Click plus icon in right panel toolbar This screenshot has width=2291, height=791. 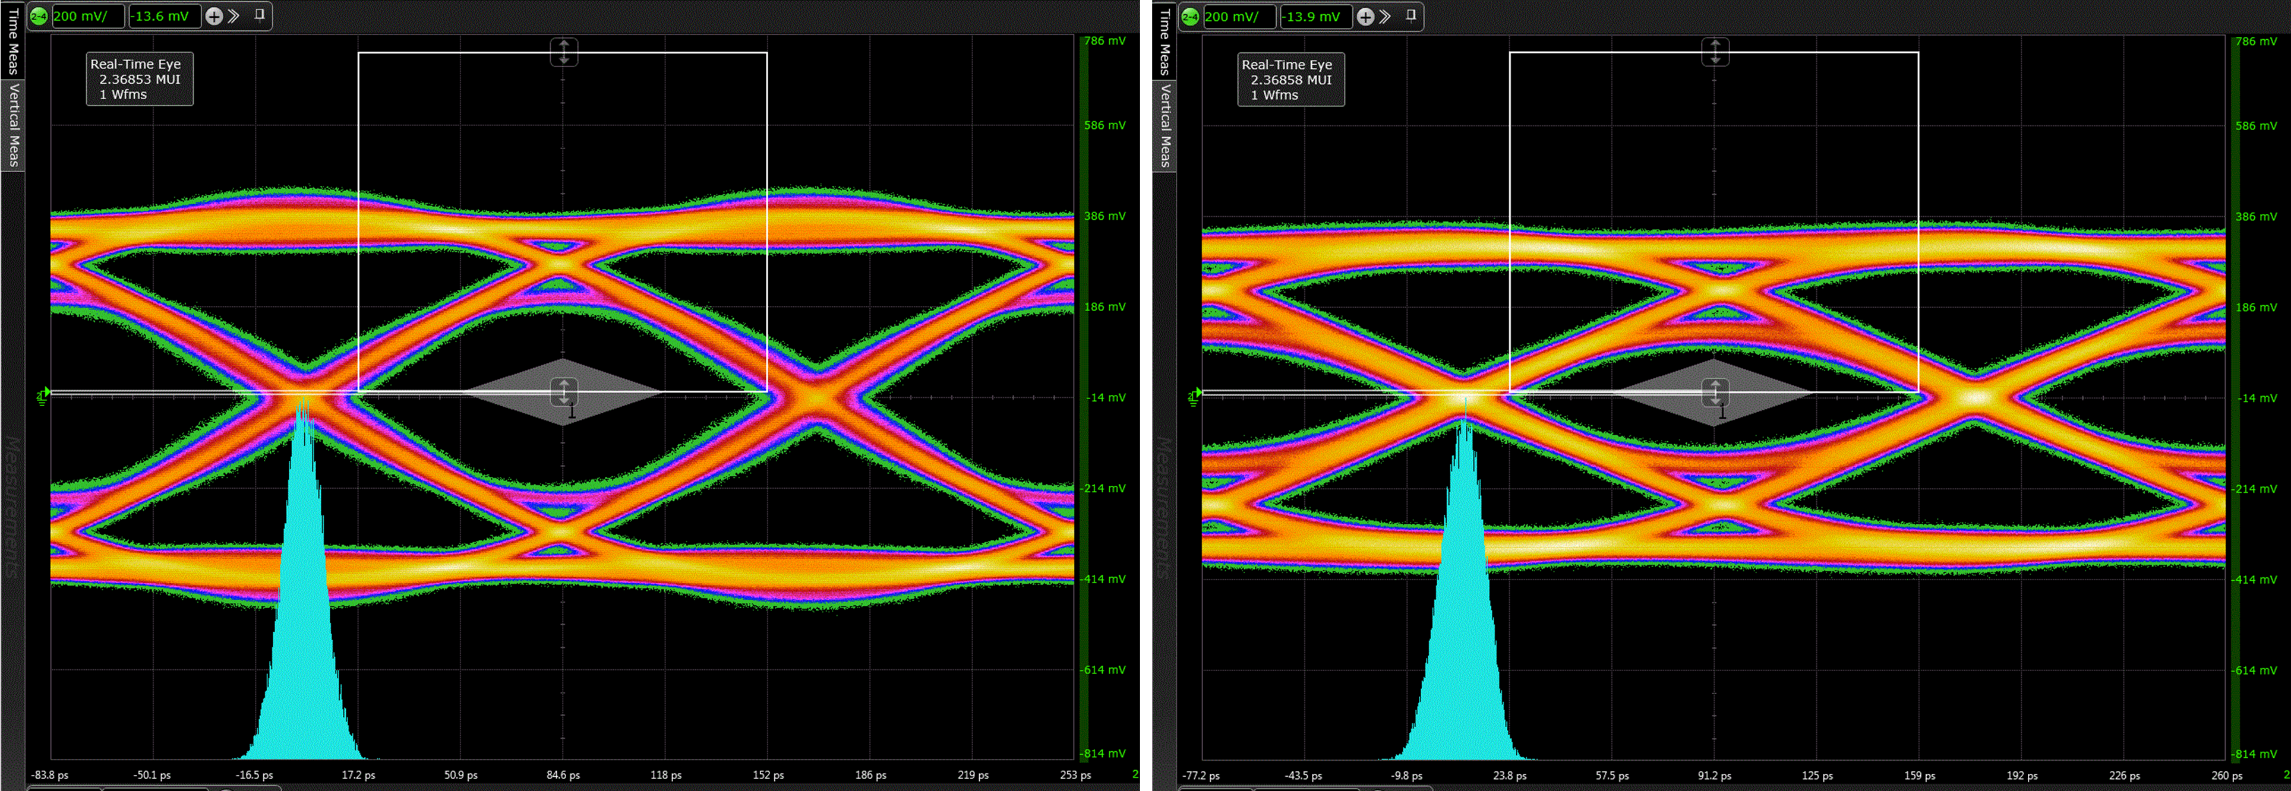1365,17
